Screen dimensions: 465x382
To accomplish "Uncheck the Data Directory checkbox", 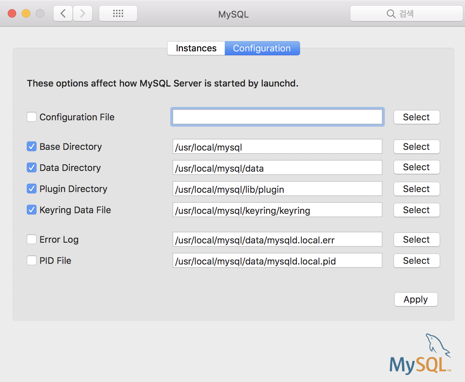I will click(x=32, y=167).
